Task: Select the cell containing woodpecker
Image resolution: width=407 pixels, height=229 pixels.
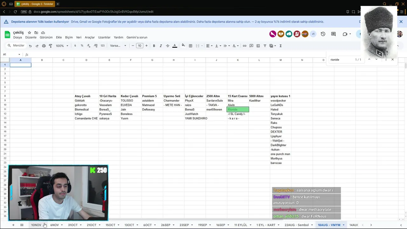Action: pos(280,101)
